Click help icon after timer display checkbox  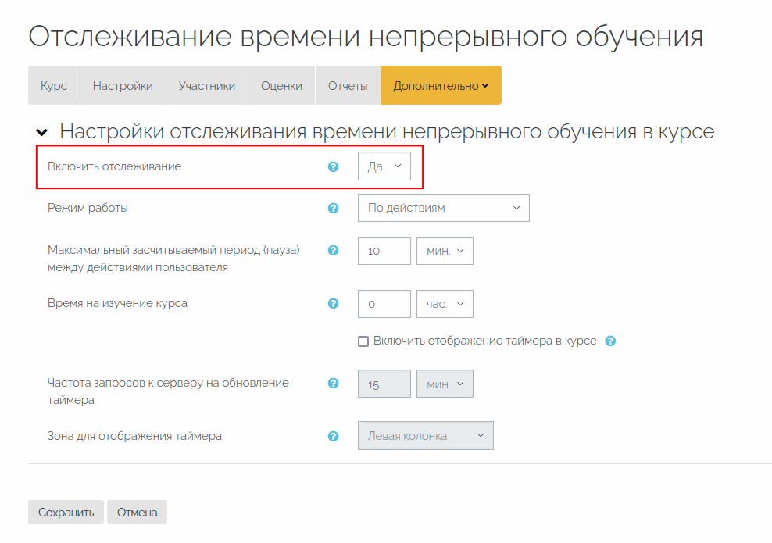click(611, 341)
